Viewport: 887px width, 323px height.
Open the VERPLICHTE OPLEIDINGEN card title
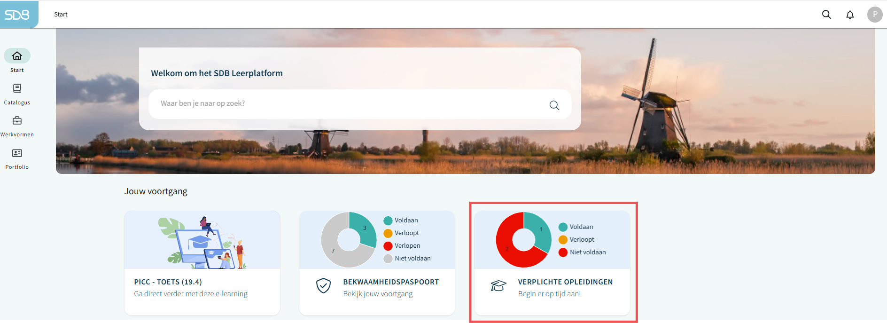pos(565,282)
